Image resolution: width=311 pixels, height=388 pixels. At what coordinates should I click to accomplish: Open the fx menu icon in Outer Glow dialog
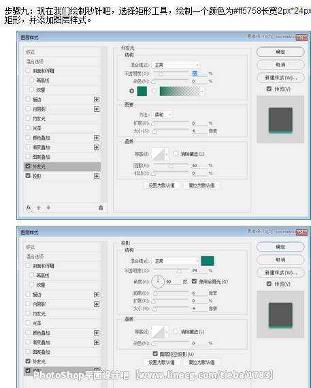tap(29, 208)
